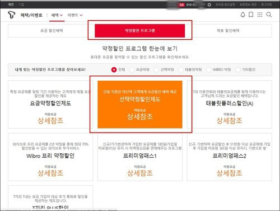
Task: Select the 전체 radio button
Action: [x=114, y=70]
